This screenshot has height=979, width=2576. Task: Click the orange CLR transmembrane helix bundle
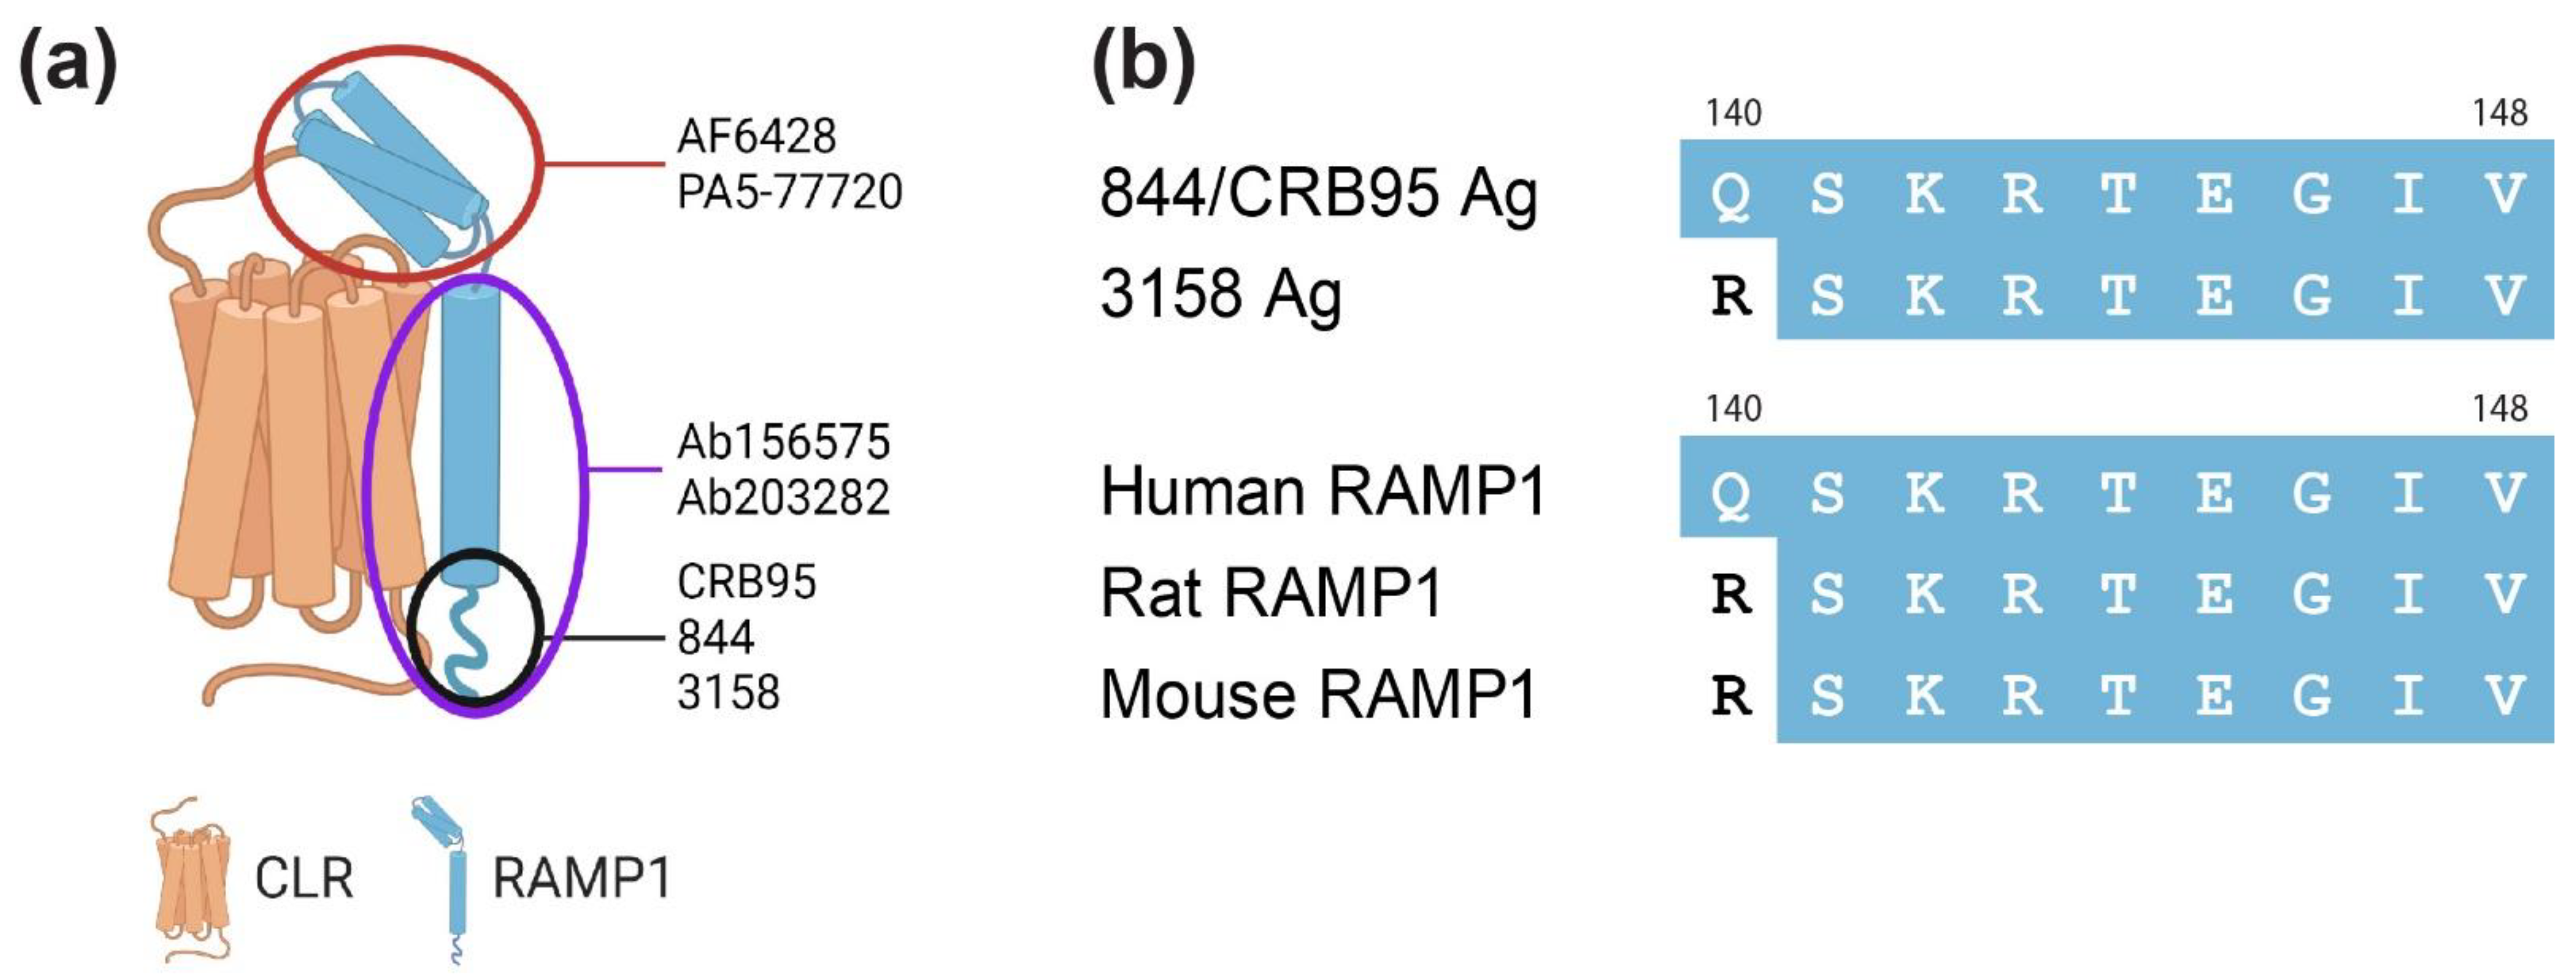click(x=290, y=440)
